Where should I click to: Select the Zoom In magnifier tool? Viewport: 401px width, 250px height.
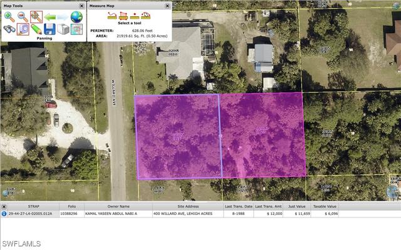click(9, 17)
